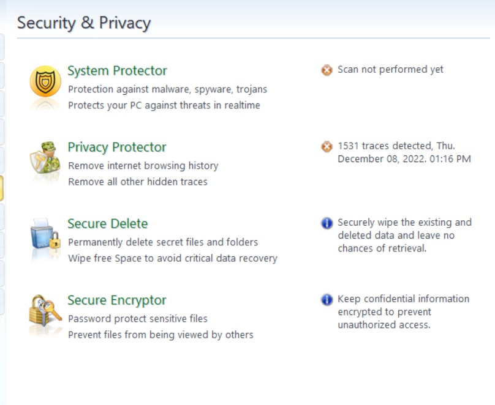Click the alert icon next to '1531 traces detected'
This screenshot has width=495, height=405.
pyautogui.click(x=327, y=146)
